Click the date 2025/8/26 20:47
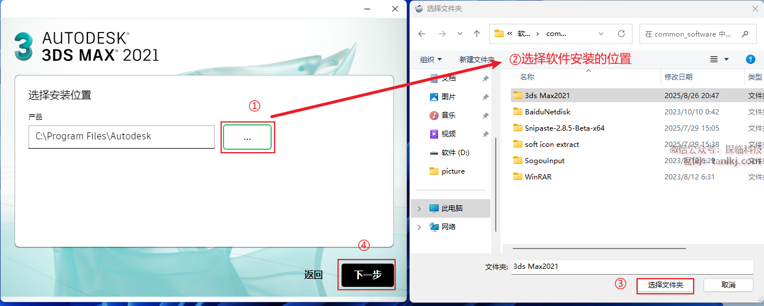 coord(692,95)
